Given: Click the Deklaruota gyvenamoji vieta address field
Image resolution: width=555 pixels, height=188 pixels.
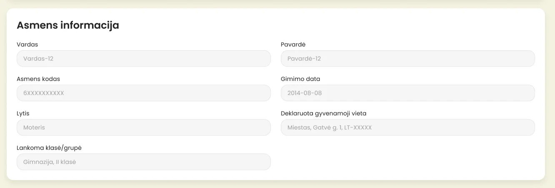Looking at the screenshot, I should pos(408,127).
